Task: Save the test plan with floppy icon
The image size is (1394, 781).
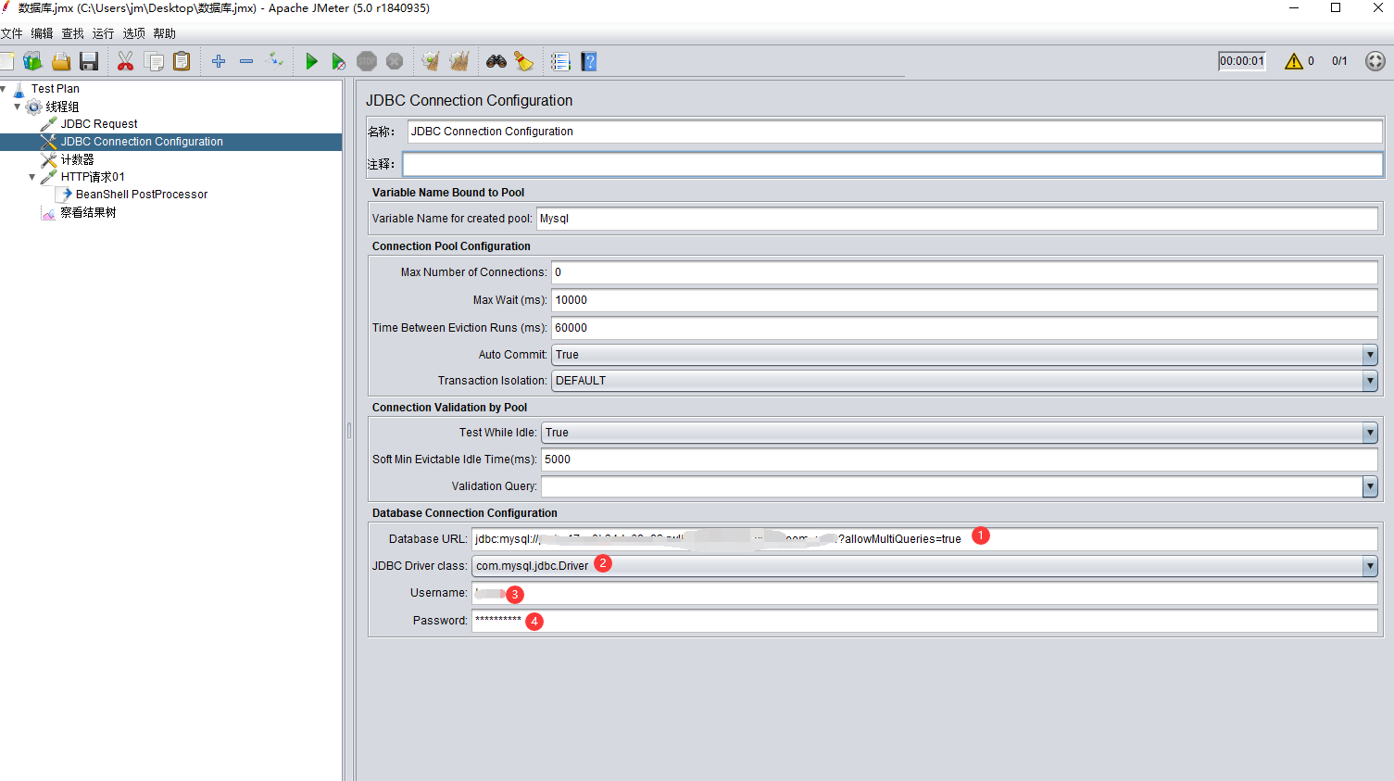Action: point(89,61)
